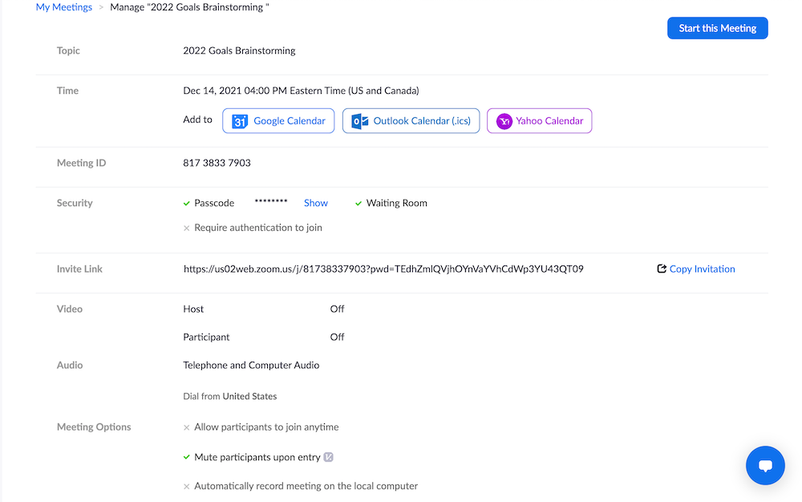Click the Outlook Calendar icon
Screen dimensions: 802x502
(360, 121)
